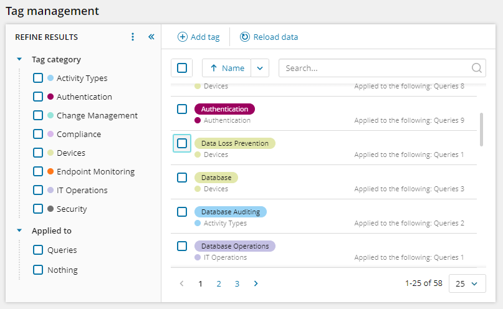Click the ascending sort arrow beside Name
Screen dimensions: 503x309
point(214,68)
